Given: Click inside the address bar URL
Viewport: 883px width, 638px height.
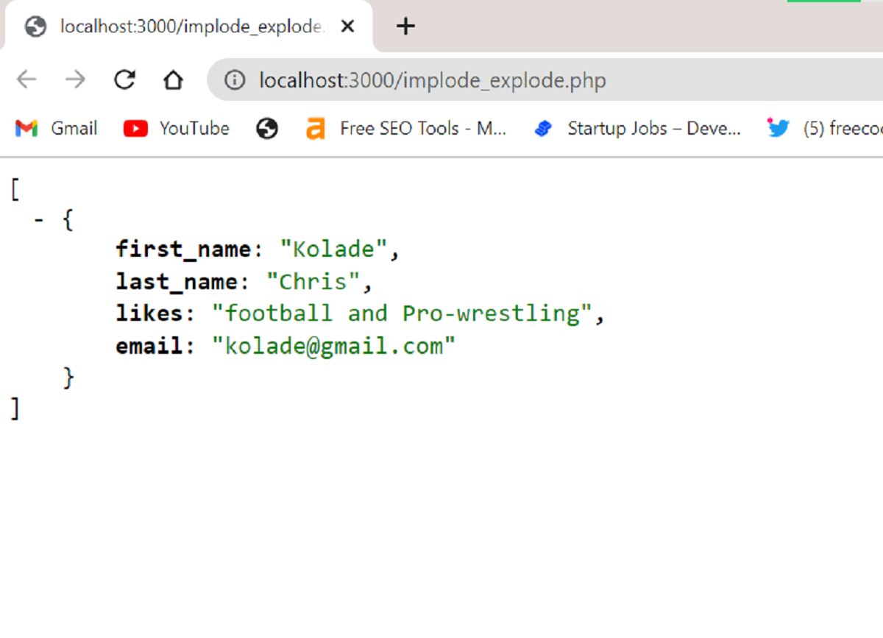Looking at the screenshot, I should pyautogui.click(x=430, y=79).
